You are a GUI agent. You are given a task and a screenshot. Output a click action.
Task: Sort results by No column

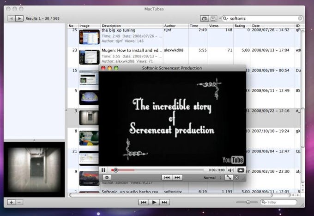pos(72,26)
